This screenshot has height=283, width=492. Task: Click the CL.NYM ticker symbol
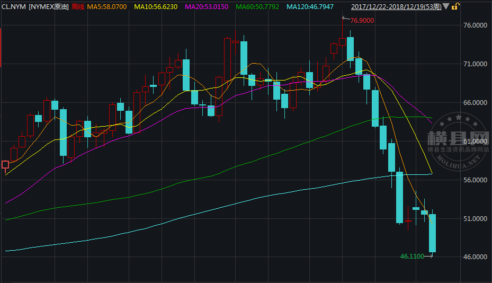point(14,6)
